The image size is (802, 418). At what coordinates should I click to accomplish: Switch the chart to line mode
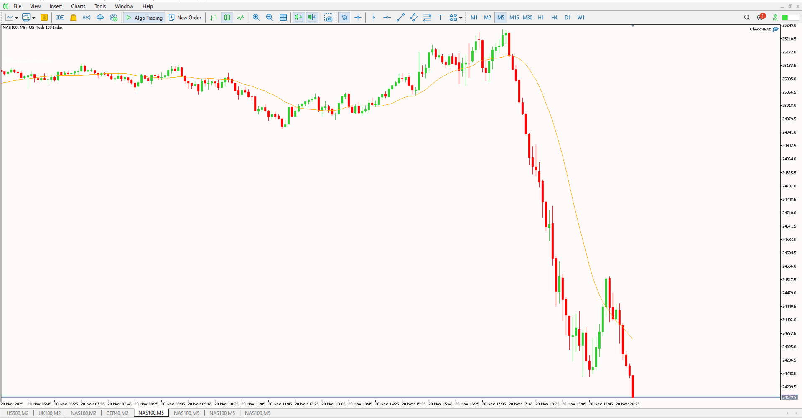pyautogui.click(x=240, y=18)
